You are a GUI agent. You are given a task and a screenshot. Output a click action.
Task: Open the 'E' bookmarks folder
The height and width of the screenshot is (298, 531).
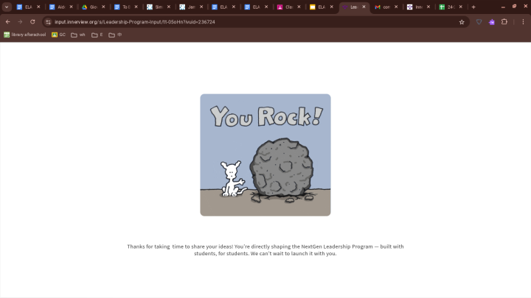click(97, 35)
